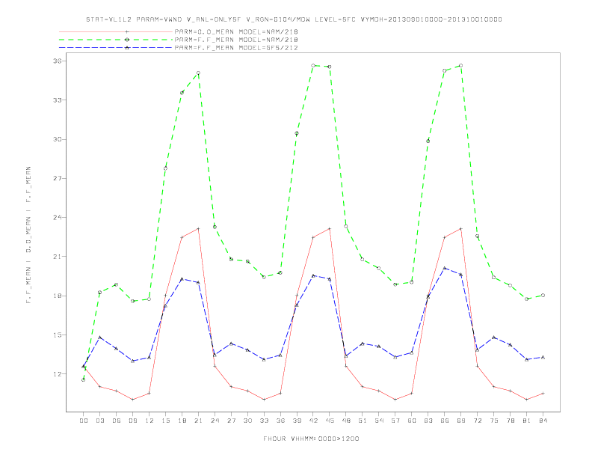Select legend entry PARM=F.F_MEAN MODEL=GFS/212

tap(236, 48)
